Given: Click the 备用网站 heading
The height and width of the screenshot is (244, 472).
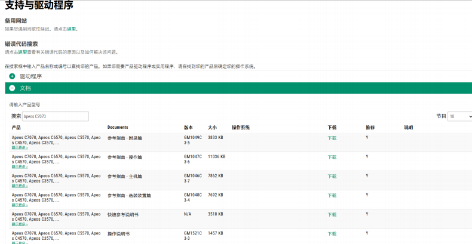Looking at the screenshot, I should click(16, 21).
